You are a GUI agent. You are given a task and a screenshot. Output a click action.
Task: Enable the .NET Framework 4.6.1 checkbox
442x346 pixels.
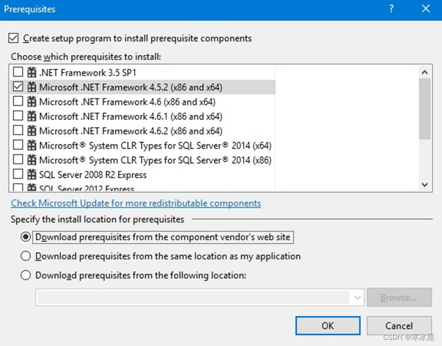(x=18, y=116)
